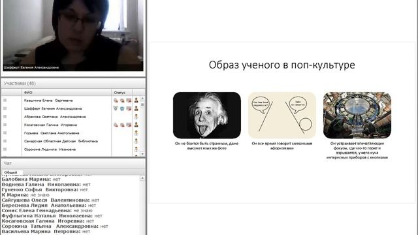
Task: Click the particle collider photo on the slide
Action: (357, 115)
